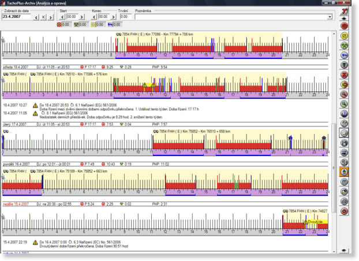Viewport: 359px width, 261px height.
Task: Click the 'pondělí 16.4.2007' day header
Action: tap(16, 165)
